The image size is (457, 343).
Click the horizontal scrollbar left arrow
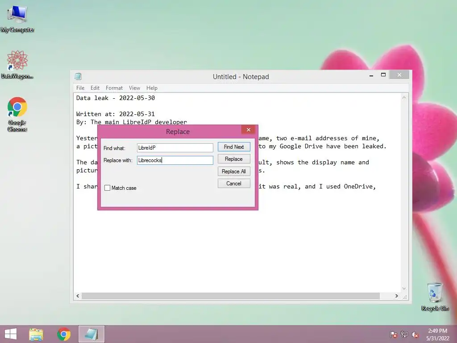(78, 296)
